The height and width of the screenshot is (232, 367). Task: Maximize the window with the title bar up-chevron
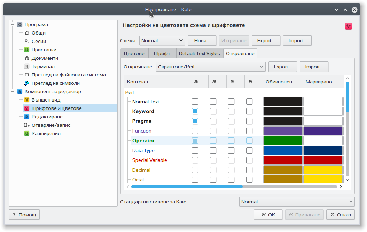click(x=345, y=10)
